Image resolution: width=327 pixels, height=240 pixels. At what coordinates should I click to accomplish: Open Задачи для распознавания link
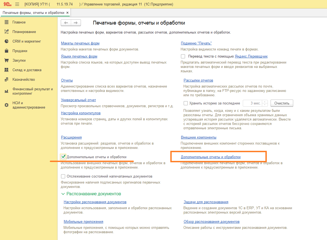point(206,202)
